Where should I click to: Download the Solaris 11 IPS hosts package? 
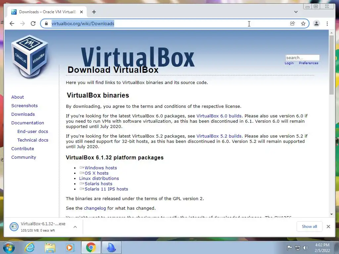(106, 189)
